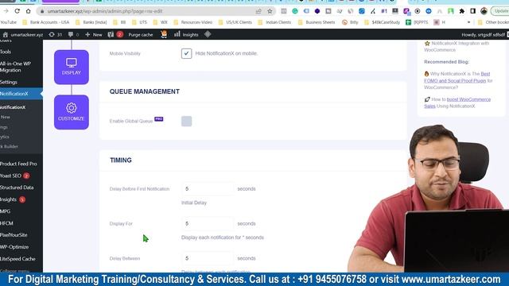This screenshot has width=509, height=286.
Task: Click the Display For seconds field
Action: (x=208, y=224)
